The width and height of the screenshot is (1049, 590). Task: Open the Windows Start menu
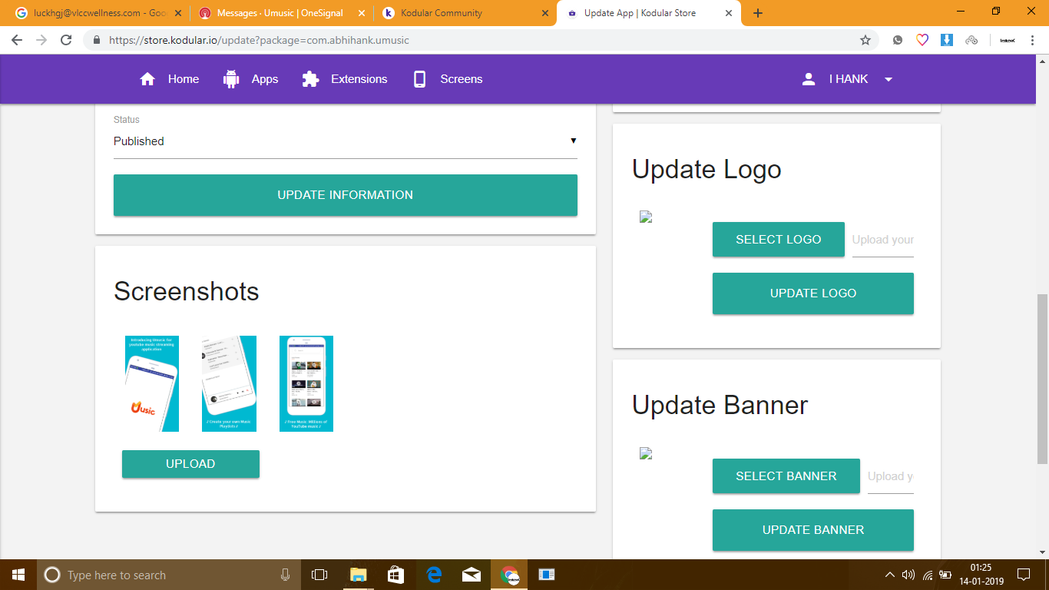(x=18, y=575)
